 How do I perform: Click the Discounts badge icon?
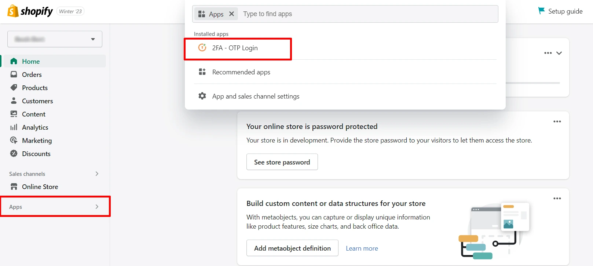[x=14, y=154]
